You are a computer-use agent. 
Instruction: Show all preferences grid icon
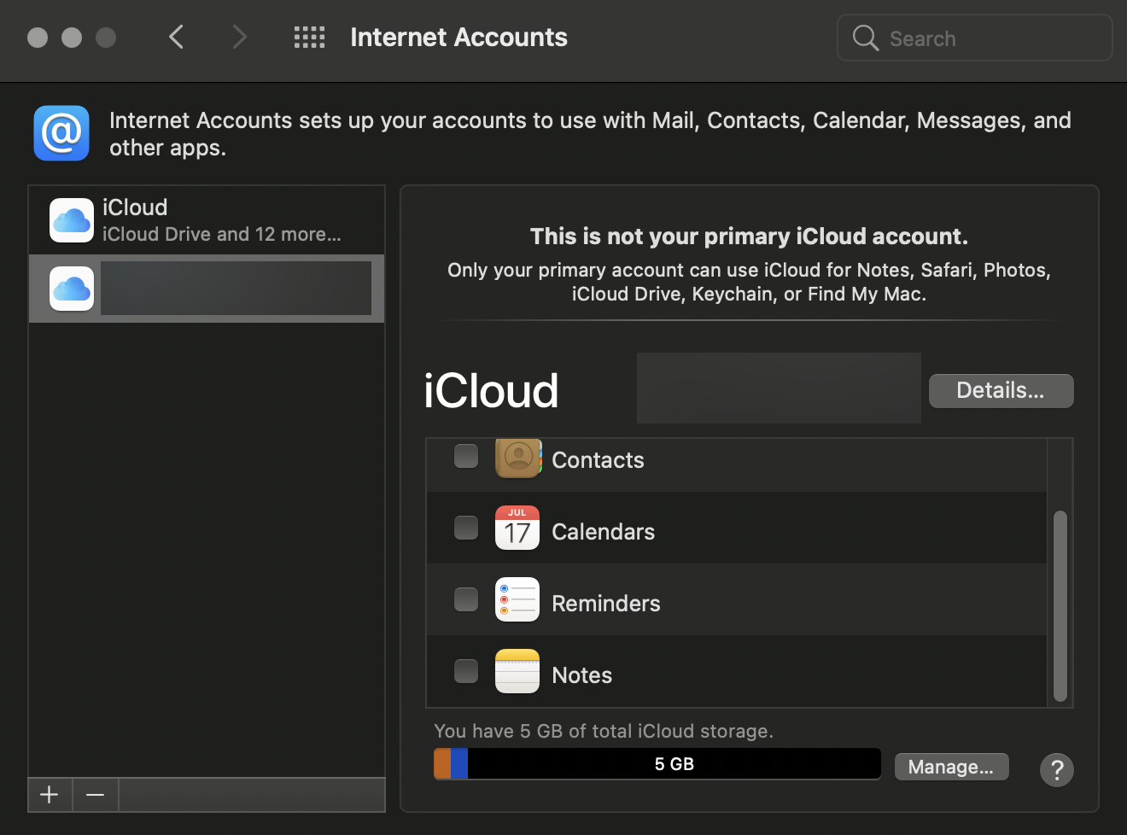click(x=309, y=37)
